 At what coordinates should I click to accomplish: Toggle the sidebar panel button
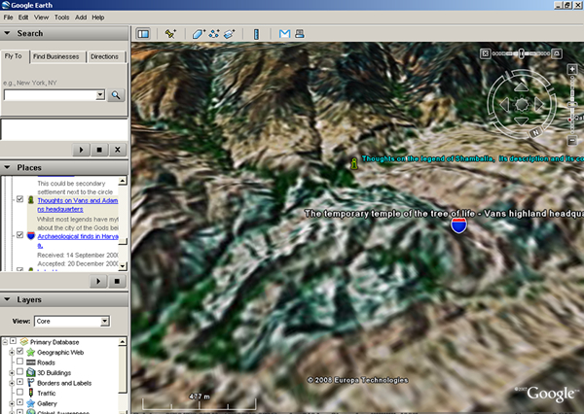tap(143, 34)
